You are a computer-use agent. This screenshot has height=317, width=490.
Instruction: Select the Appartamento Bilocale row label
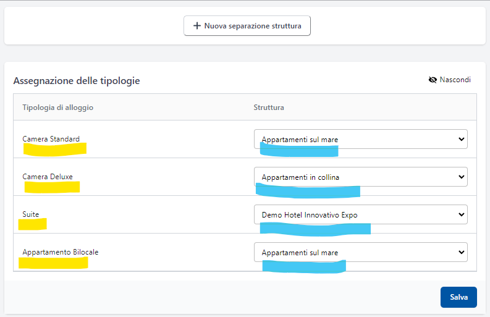61,252
